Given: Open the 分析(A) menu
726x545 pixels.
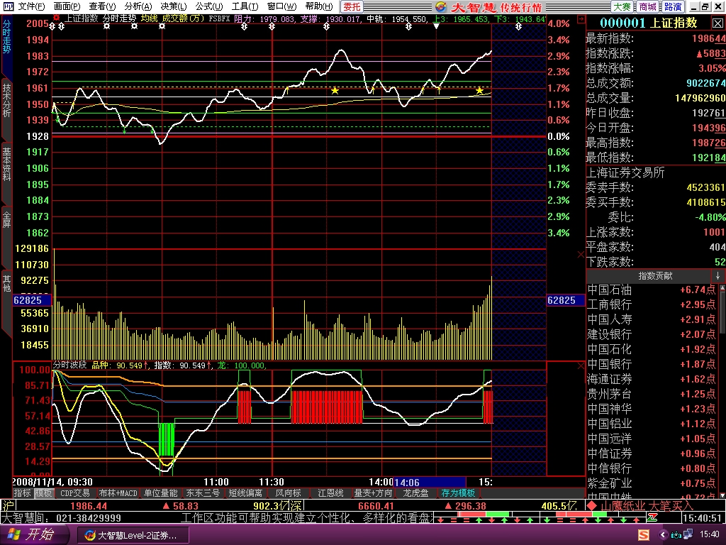Looking at the screenshot, I should click(x=138, y=6).
